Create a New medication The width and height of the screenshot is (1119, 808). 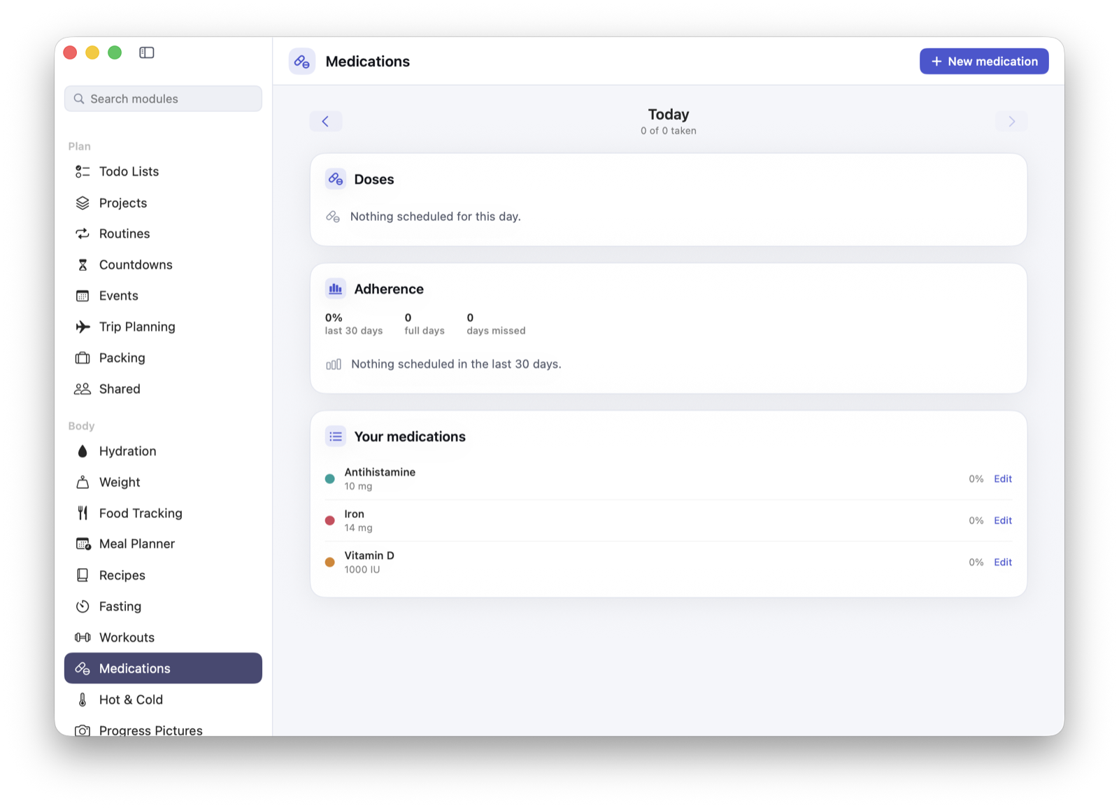984,62
